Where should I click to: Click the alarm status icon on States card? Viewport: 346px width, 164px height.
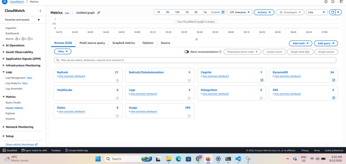pos(117,115)
